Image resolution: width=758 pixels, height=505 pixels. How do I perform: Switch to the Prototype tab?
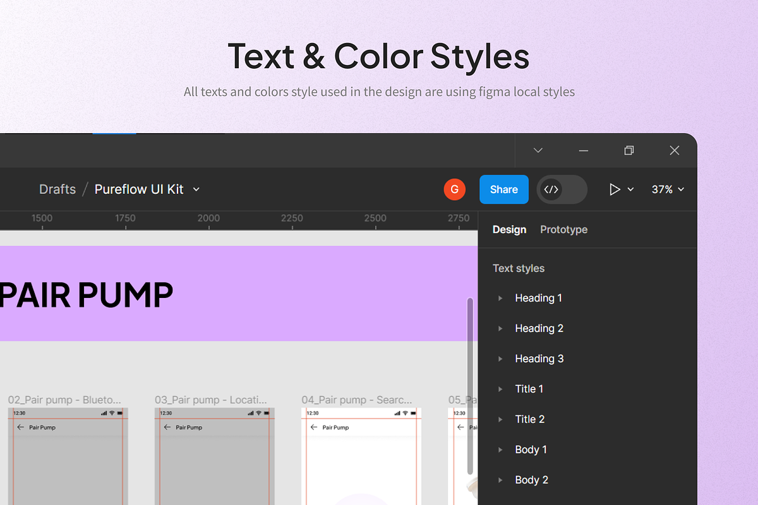point(563,230)
